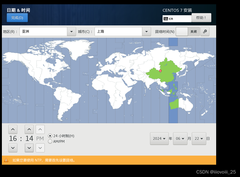Click the AM/PM up arrow
The image size is (240, 177).
coord(40,129)
